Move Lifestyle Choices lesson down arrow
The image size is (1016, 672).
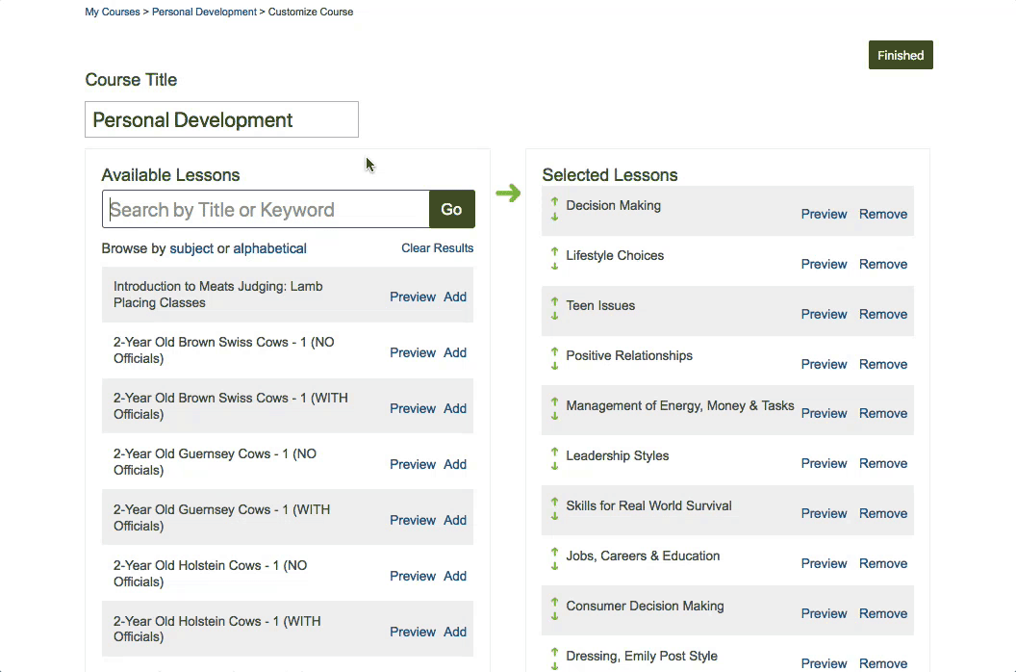(554, 267)
